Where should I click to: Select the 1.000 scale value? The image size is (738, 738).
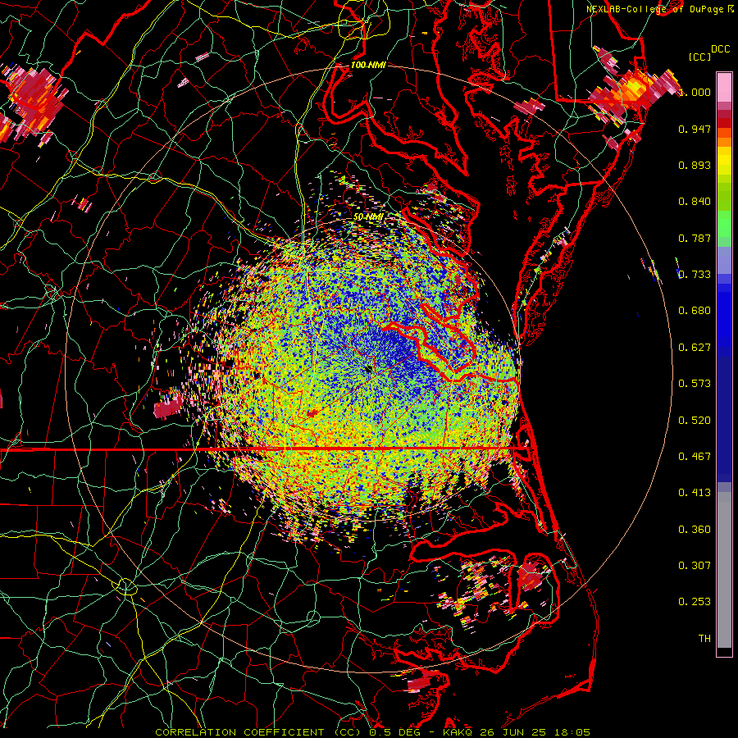point(695,92)
